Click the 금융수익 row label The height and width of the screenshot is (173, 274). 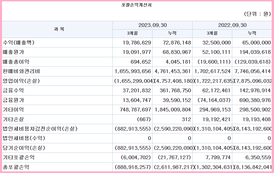pos(13,90)
